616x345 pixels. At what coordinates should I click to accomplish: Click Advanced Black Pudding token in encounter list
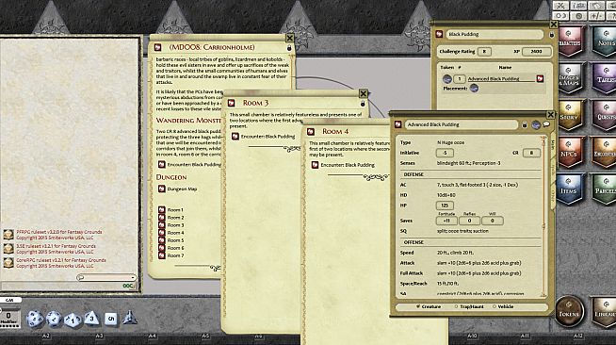447,79
